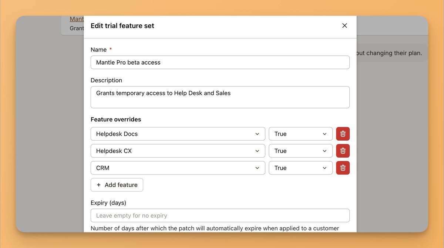Image resolution: width=444 pixels, height=248 pixels.
Task: Delete the Helpdesk CX feature override
Action: [x=343, y=151]
